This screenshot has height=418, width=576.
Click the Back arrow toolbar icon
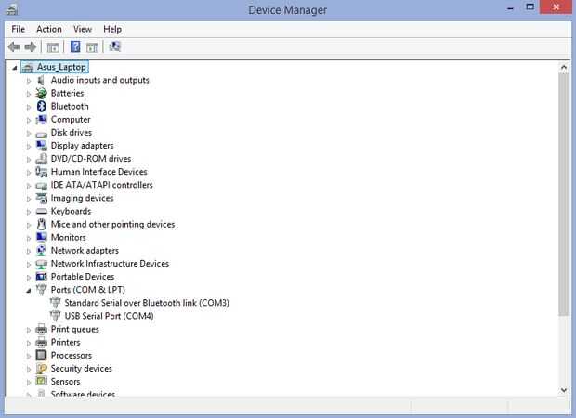pyautogui.click(x=14, y=46)
